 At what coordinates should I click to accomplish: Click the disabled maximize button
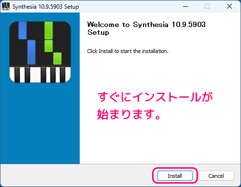[x=207, y=6]
